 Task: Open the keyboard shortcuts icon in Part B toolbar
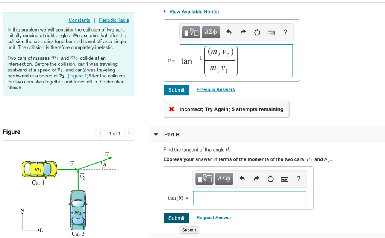(x=285, y=179)
